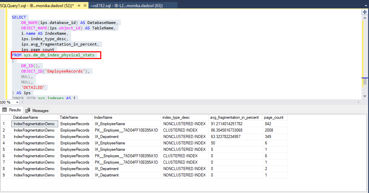Click the Messages tab icon

28,110
